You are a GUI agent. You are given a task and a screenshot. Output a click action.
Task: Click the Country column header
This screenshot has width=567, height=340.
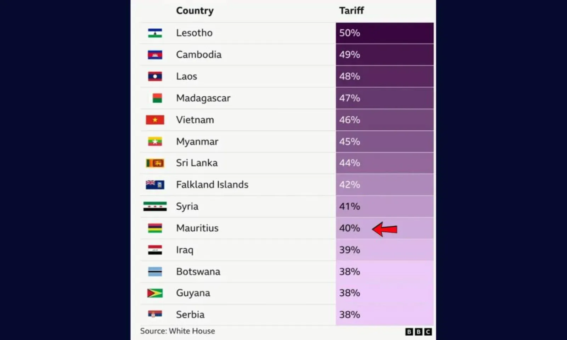pyautogui.click(x=195, y=11)
